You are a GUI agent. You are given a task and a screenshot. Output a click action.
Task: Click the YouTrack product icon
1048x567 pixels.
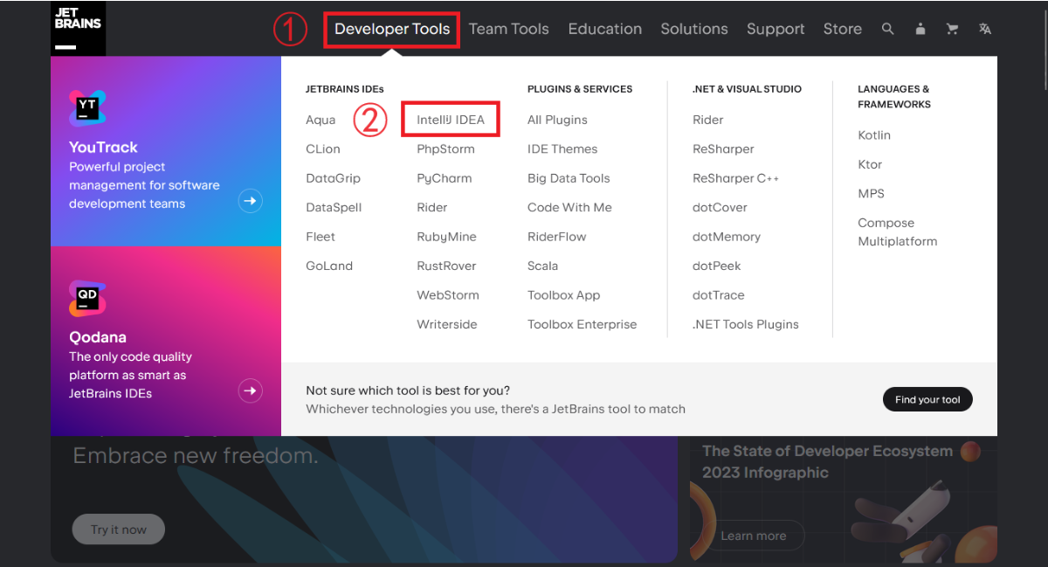87,108
